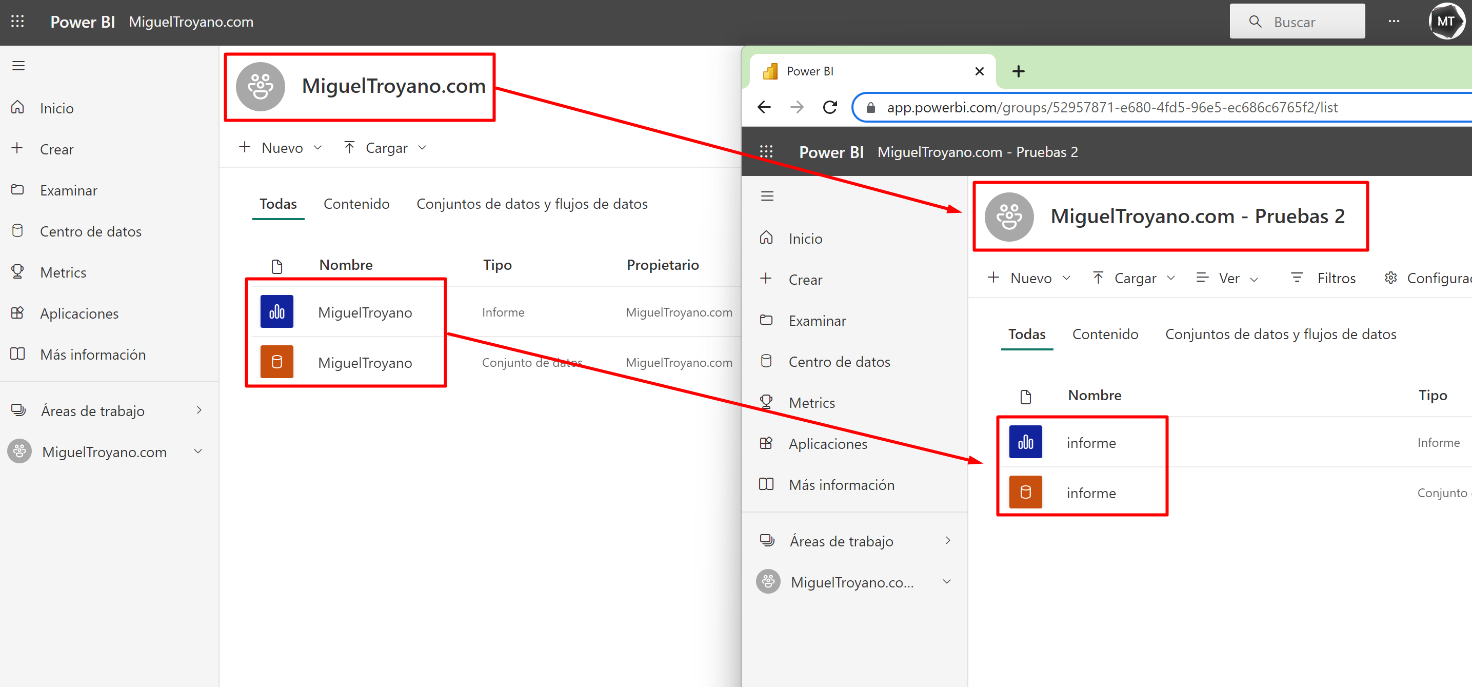Open the blue informe report icon
This screenshot has height=687, width=1472.
[1025, 442]
